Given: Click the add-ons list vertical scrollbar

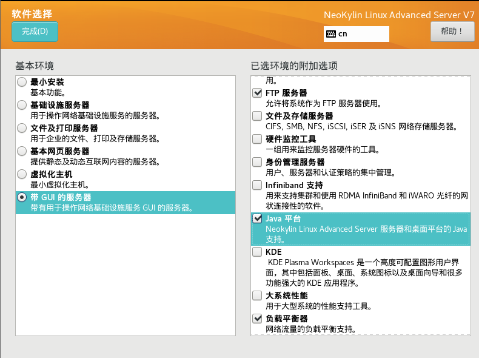Looking at the screenshot, I should point(467,206).
